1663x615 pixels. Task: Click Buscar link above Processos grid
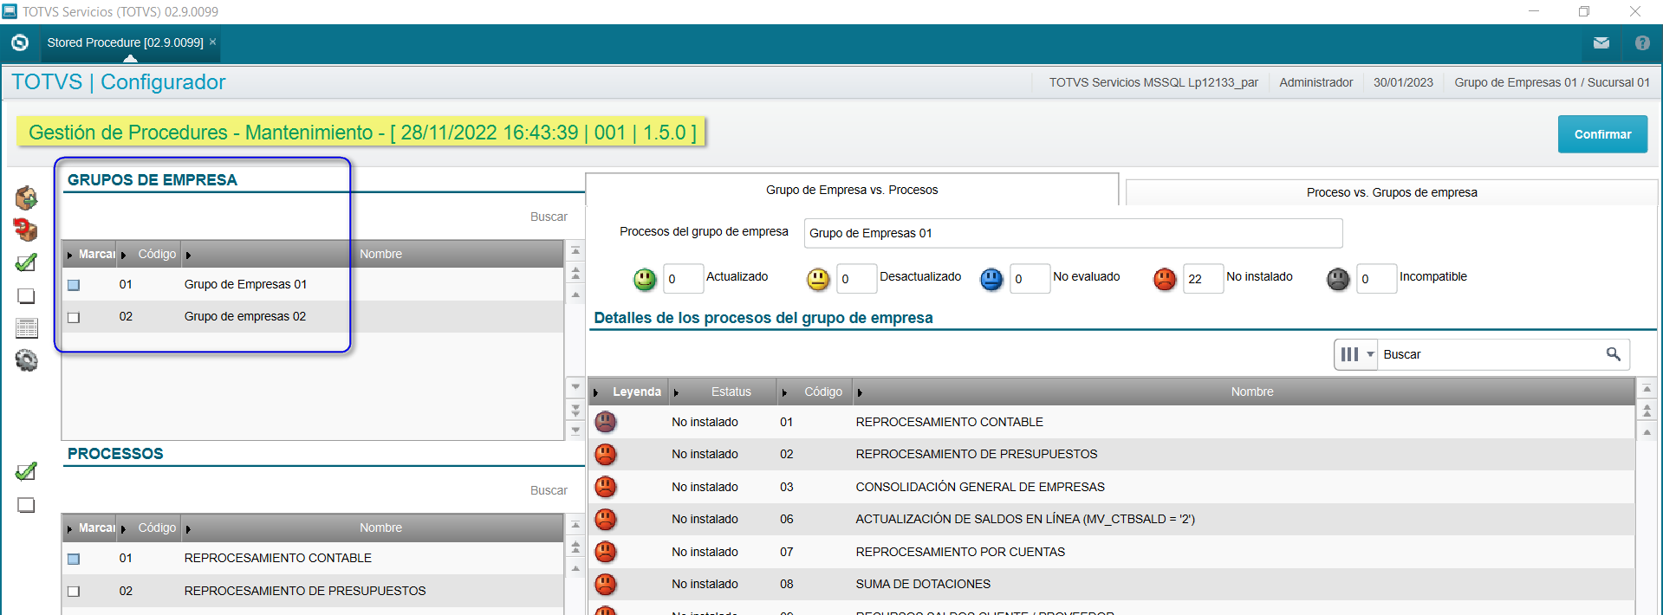point(549,490)
